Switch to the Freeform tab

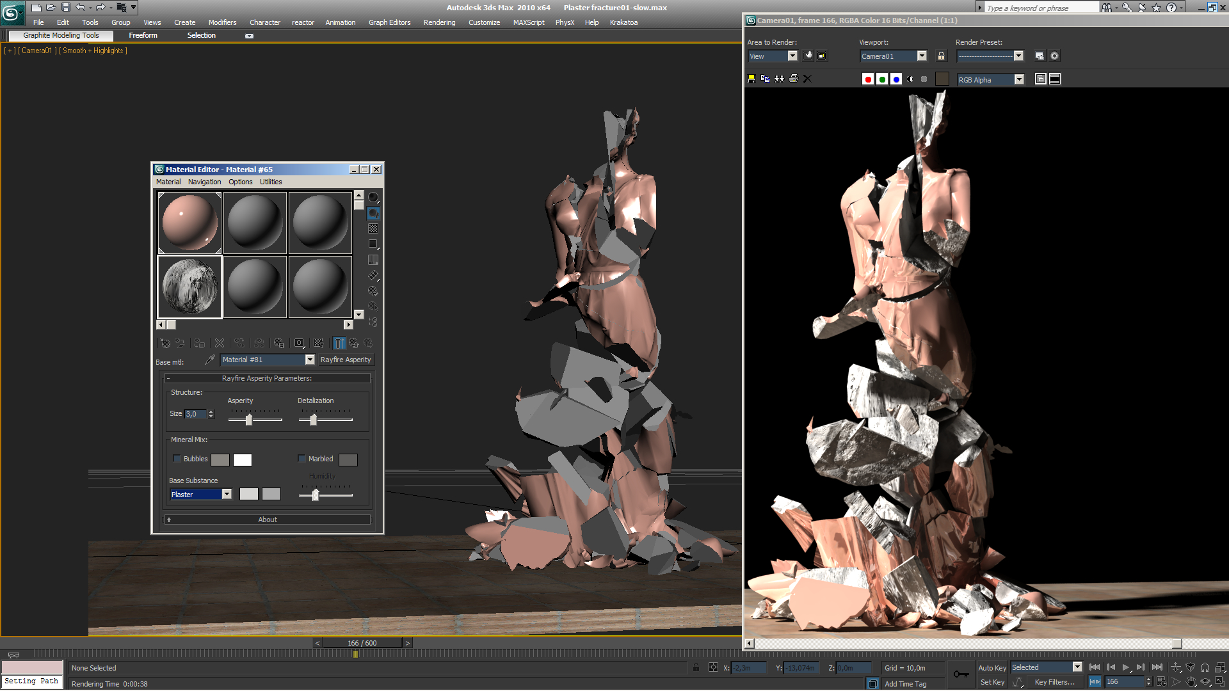143,35
